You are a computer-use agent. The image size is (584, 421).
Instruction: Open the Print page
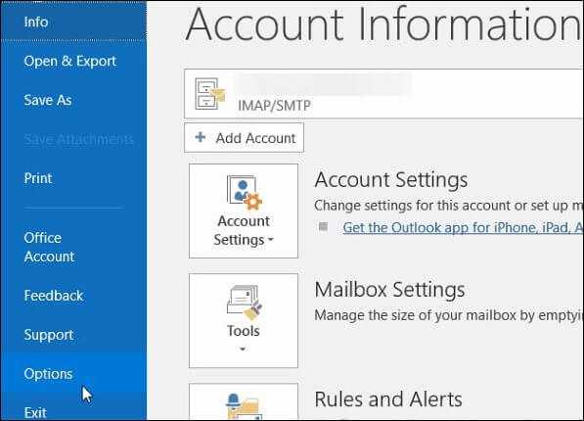point(73,178)
